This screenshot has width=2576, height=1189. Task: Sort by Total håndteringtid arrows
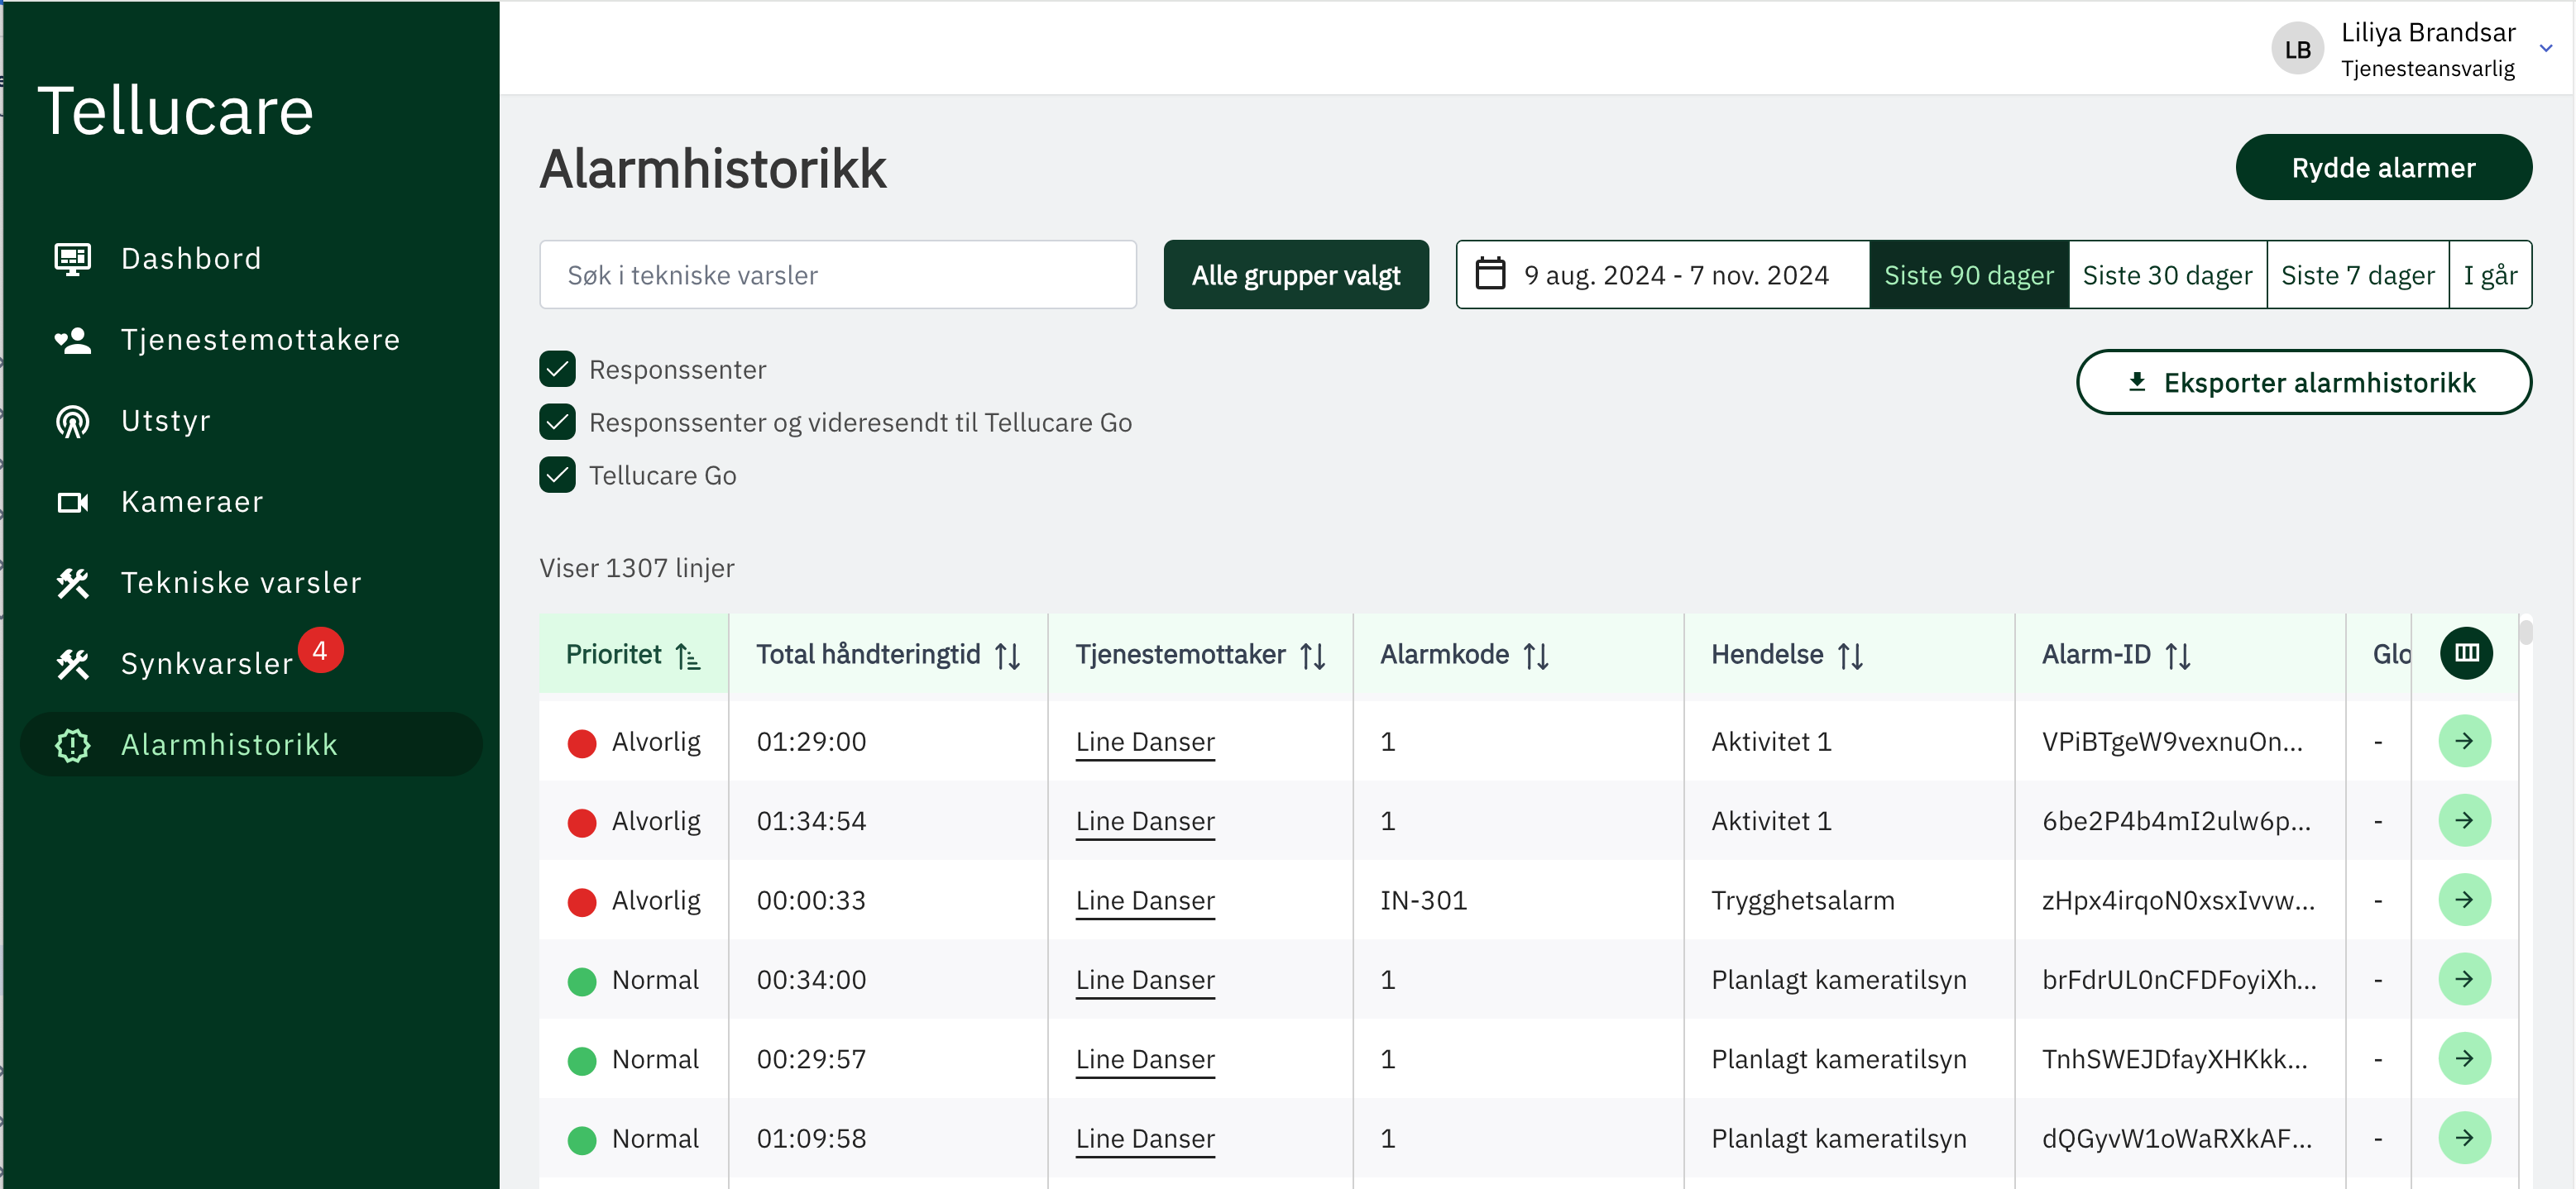tap(1008, 656)
